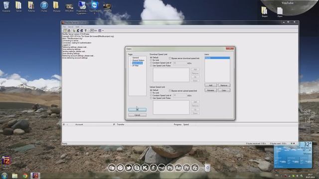The height and width of the screenshot is (179, 319).
Task: Open Photoshop icon in desktop dock
Action: coord(170,168)
